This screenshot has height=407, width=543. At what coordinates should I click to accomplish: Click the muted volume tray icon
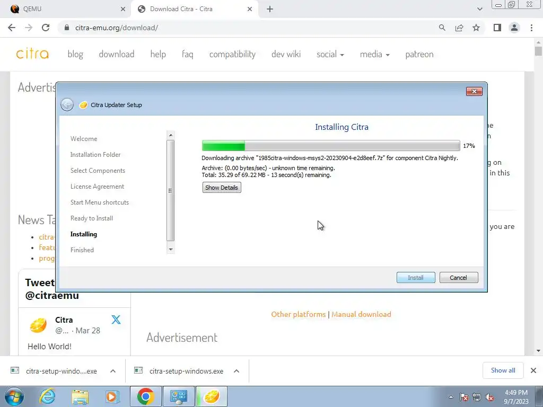point(489,397)
